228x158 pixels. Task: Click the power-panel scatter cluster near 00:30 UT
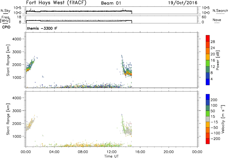[x=30, y=66]
